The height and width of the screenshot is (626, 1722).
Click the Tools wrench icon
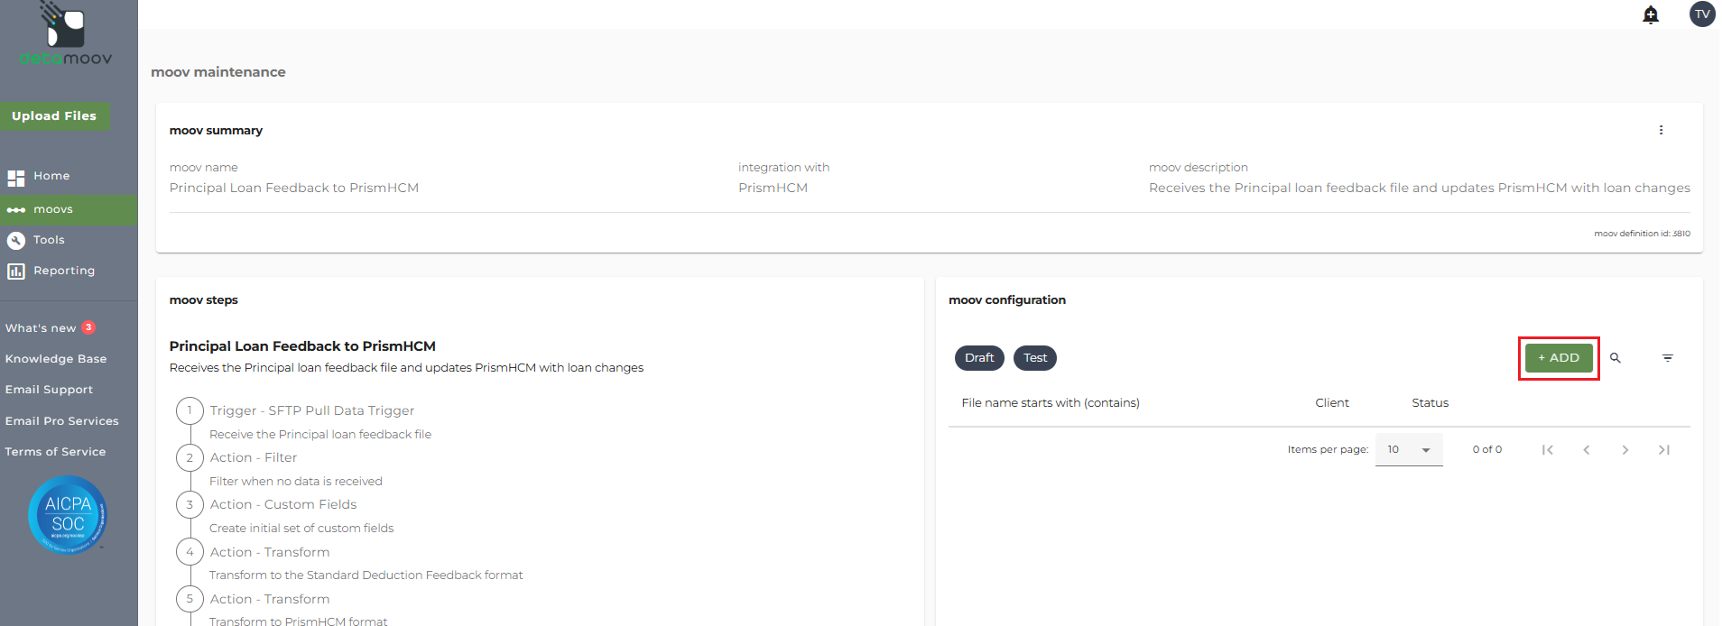pyautogui.click(x=16, y=241)
